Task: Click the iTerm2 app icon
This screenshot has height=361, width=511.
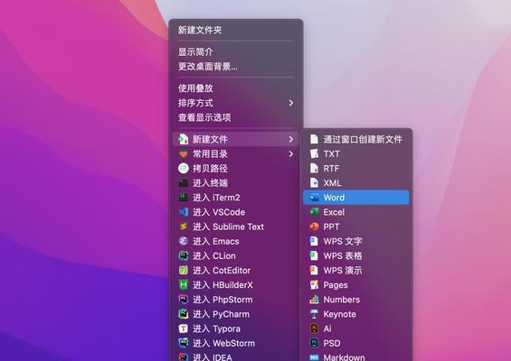Action: click(184, 198)
